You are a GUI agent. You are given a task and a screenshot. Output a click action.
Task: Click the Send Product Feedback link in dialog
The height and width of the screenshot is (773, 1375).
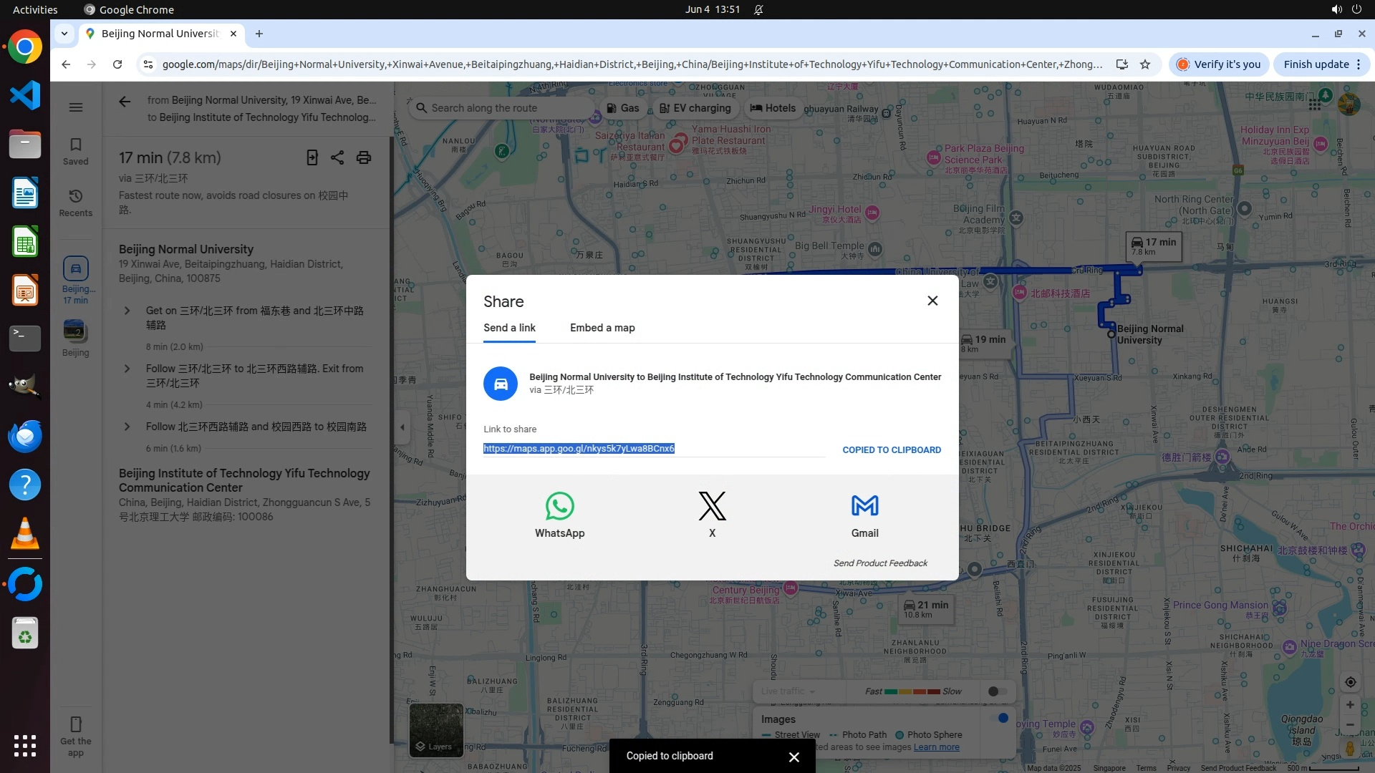(880, 563)
